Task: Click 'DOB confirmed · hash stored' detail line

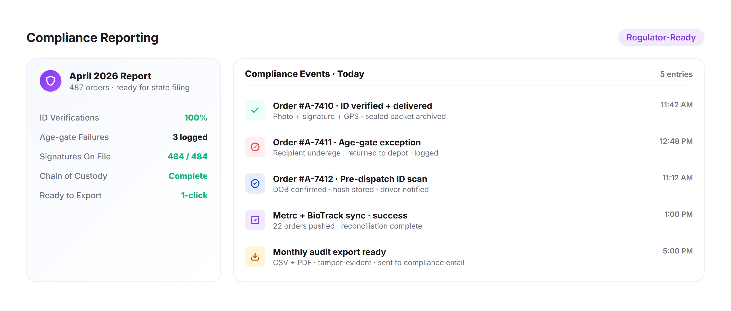Action: [x=350, y=189]
